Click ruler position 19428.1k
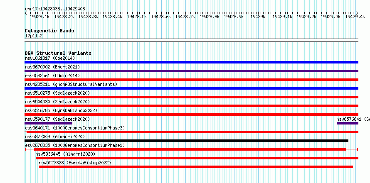The height and width of the screenshot is (183, 370). coord(39,17)
